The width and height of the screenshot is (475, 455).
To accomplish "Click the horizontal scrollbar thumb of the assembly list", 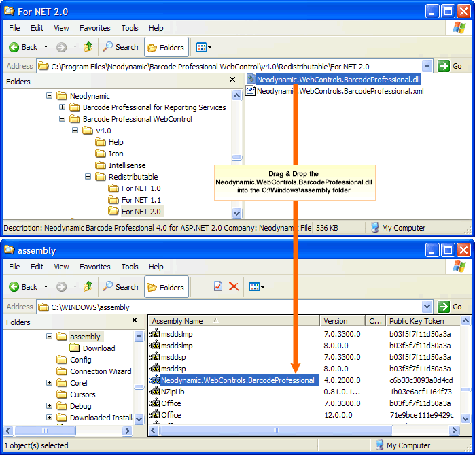I will 277,430.
